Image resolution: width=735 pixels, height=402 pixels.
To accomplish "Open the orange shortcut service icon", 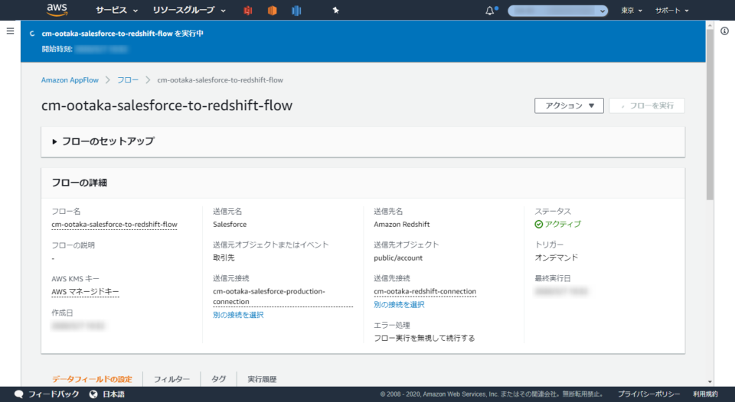I will tap(272, 10).
